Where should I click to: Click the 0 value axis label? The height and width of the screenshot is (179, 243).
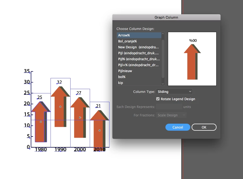click(x=28, y=147)
